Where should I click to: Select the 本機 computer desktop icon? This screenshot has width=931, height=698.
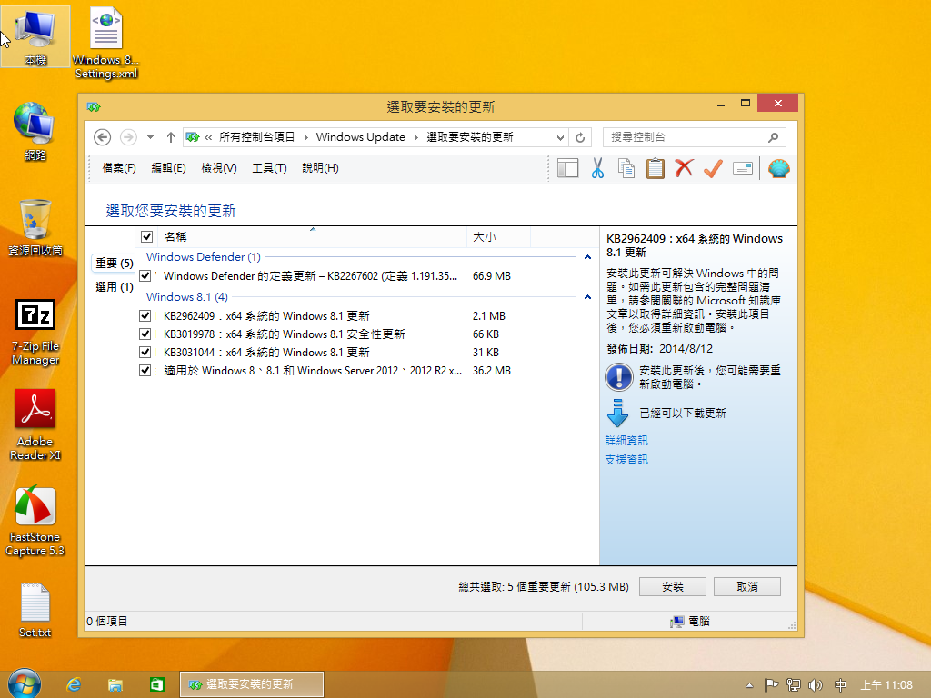click(x=35, y=36)
